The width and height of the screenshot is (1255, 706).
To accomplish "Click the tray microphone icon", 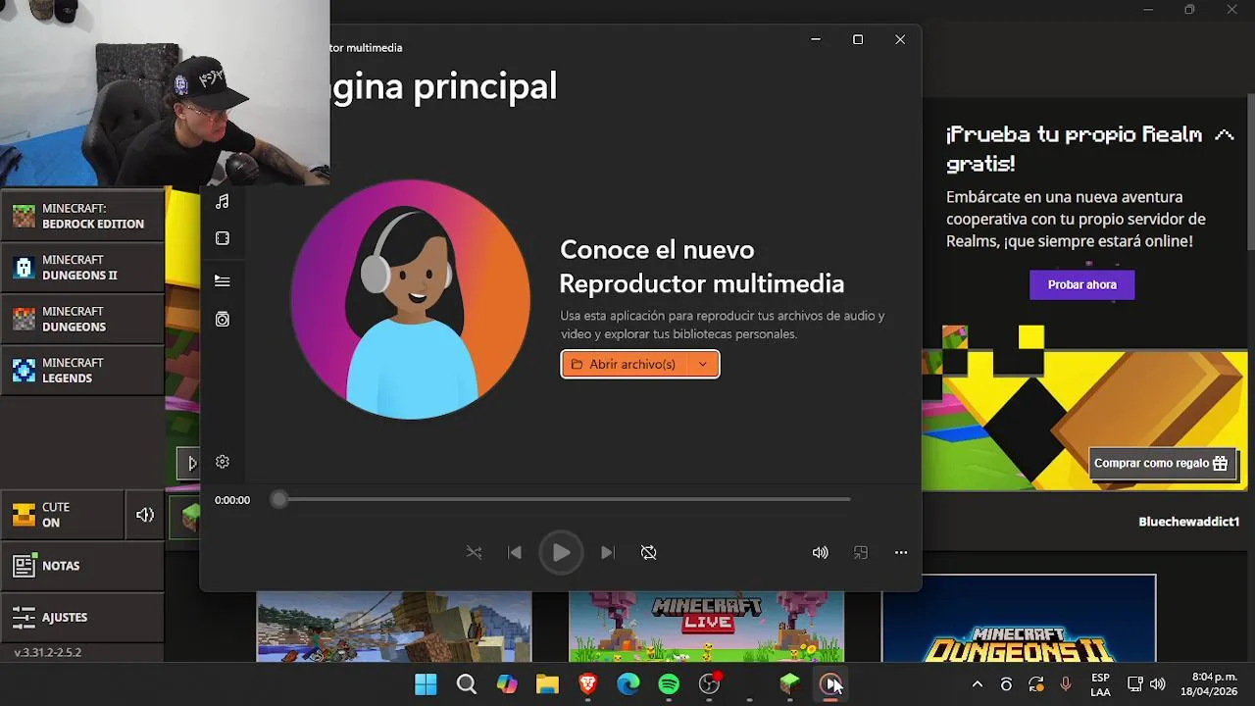I will tap(1066, 684).
